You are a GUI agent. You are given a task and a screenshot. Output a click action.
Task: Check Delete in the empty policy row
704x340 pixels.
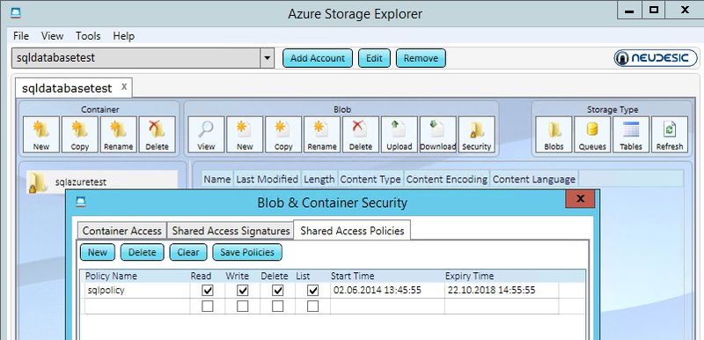(278, 307)
